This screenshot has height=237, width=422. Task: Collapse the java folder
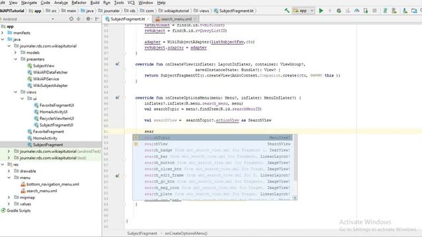[3, 39]
